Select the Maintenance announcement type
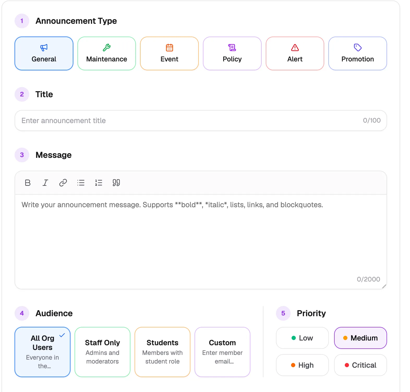This screenshot has height=392, width=410. click(107, 54)
